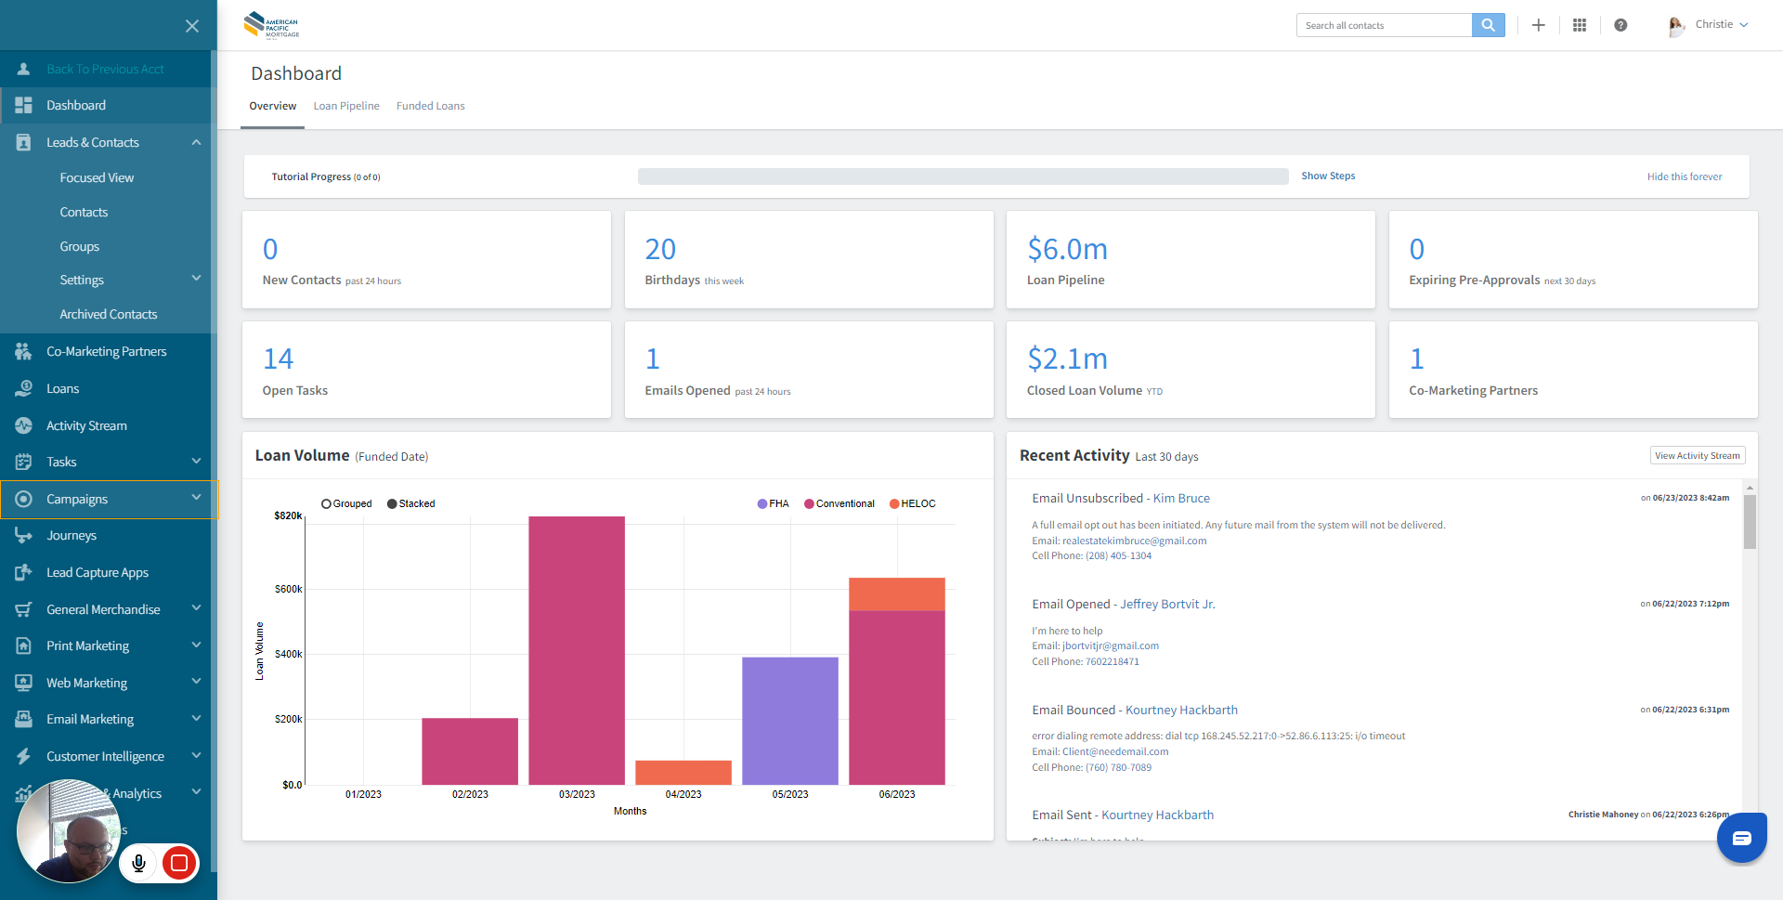Open the Christie user dropdown arrow
The height and width of the screenshot is (900, 1783).
click(1744, 25)
